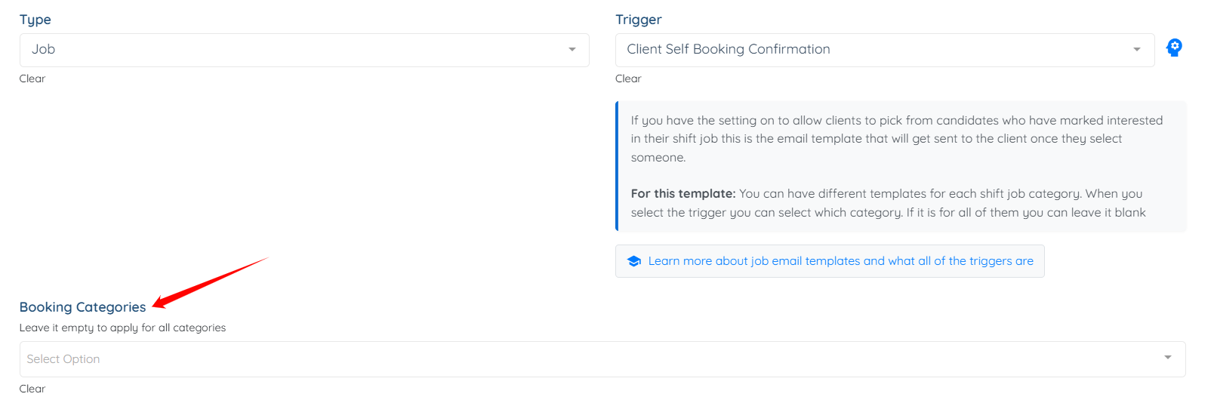
Task: Clear the Booking Categories selection
Action: coord(32,389)
